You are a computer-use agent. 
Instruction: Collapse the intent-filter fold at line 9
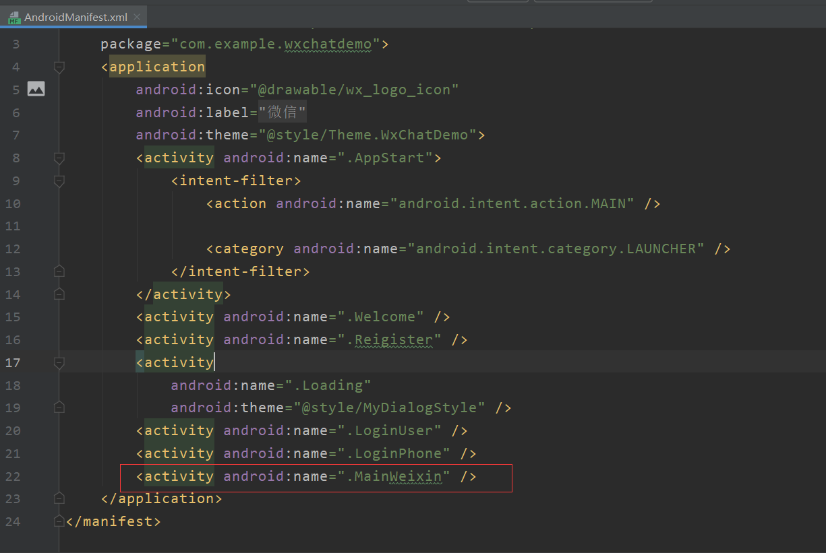(x=59, y=181)
